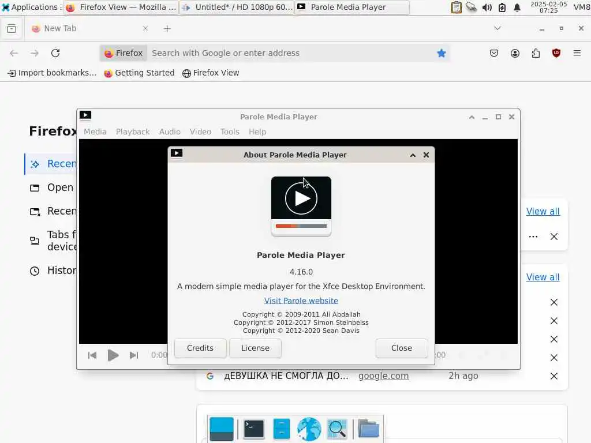Image resolution: width=591 pixels, height=443 pixels.
Task: Click the Parole logo image in About dialog
Action: (x=301, y=207)
